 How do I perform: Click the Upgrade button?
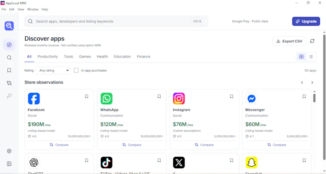point(306,22)
